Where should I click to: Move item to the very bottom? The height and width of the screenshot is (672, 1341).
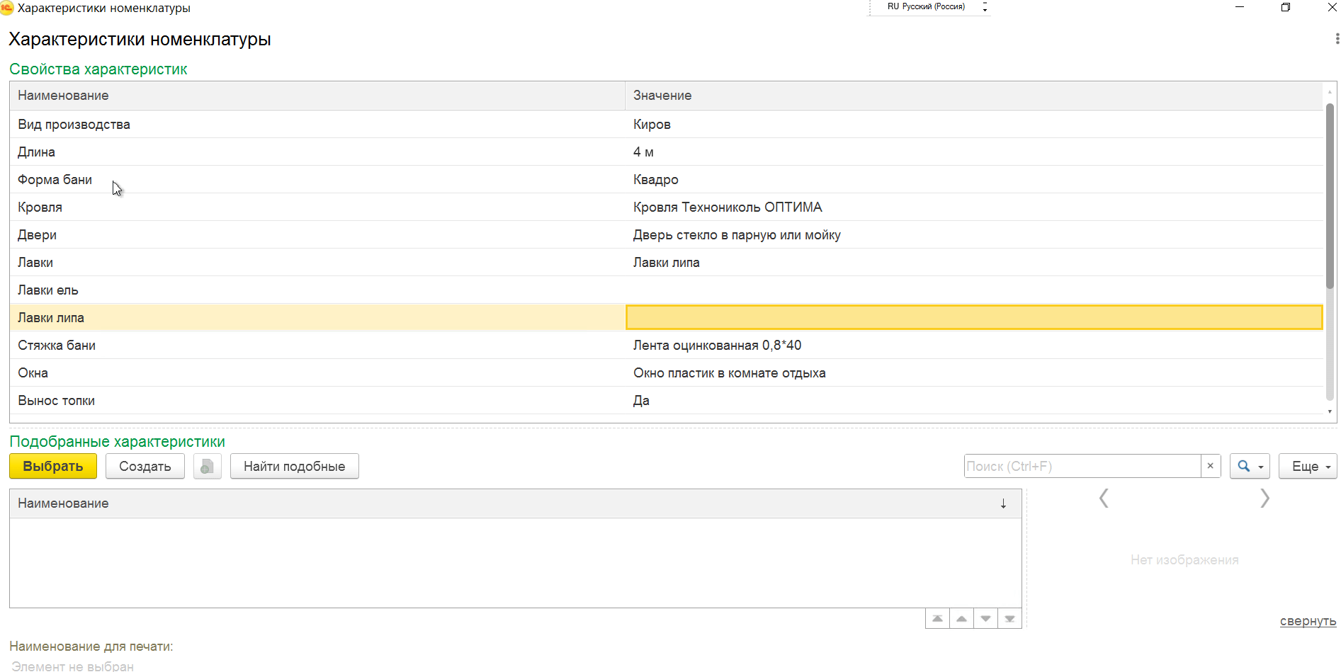1009,619
